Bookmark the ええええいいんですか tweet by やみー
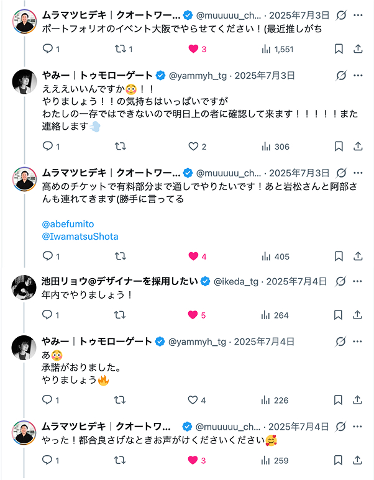 coord(339,147)
